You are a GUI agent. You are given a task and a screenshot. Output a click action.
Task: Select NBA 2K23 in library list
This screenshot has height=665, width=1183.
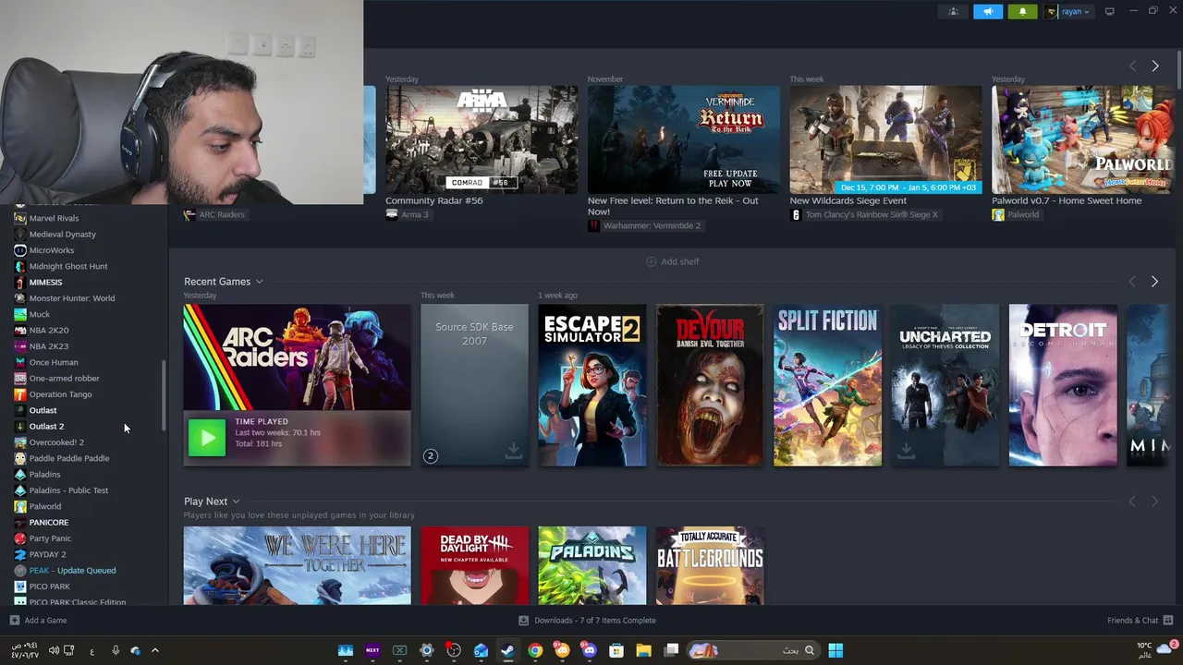pos(48,346)
